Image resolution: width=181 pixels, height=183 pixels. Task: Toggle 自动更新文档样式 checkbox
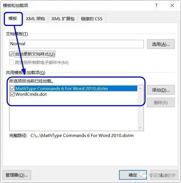(12, 54)
